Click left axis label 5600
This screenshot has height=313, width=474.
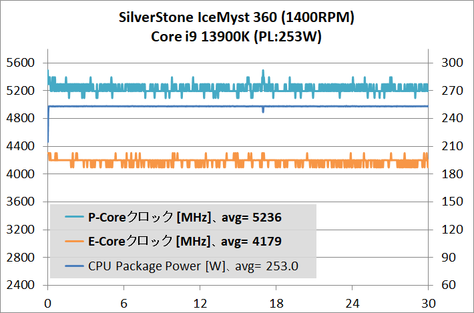(x=21, y=63)
